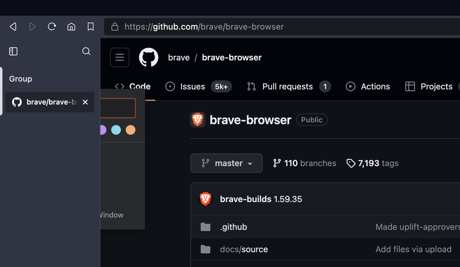
Task: Click the browser back navigation arrow
Action: point(13,27)
